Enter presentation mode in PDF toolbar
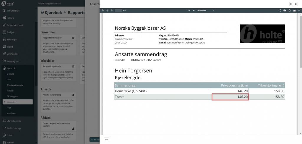This screenshot has width=302, height=144. (280, 10)
